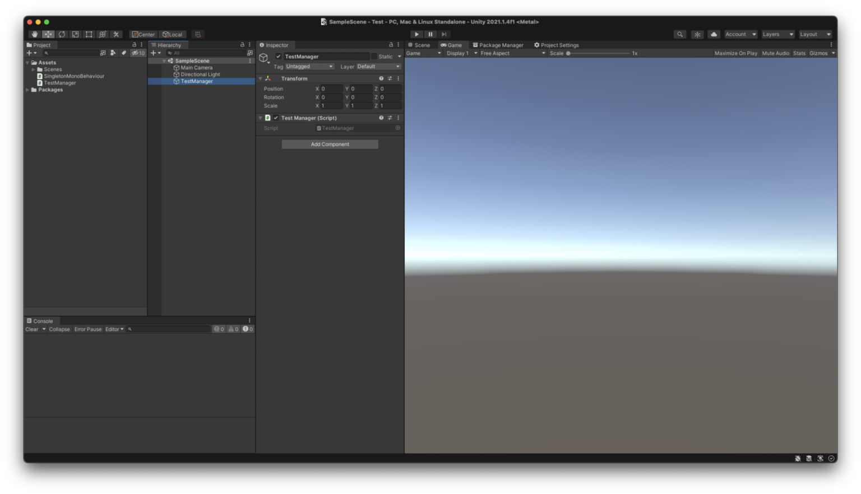Select the Rotate tool
This screenshot has width=861, height=494.
coord(62,34)
